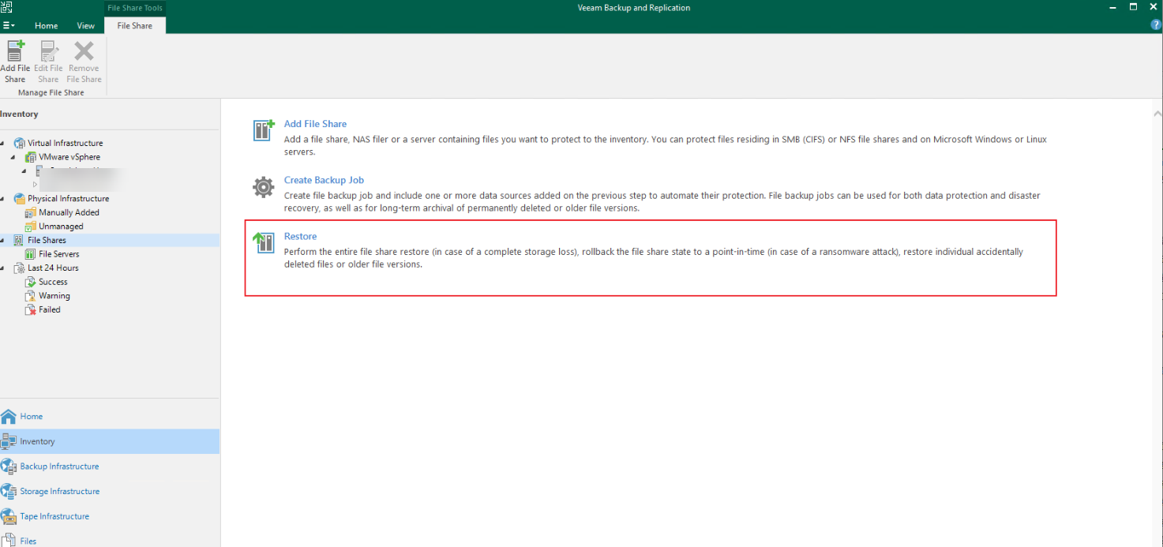
Task: Click the Storage Infrastructure icon
Action: coord(9,492)
